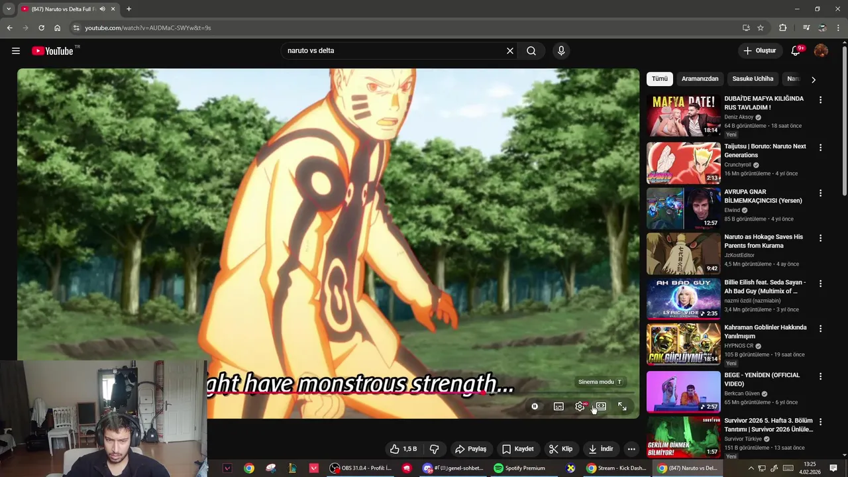Show more filter chips with the arrow

point(814,79)
